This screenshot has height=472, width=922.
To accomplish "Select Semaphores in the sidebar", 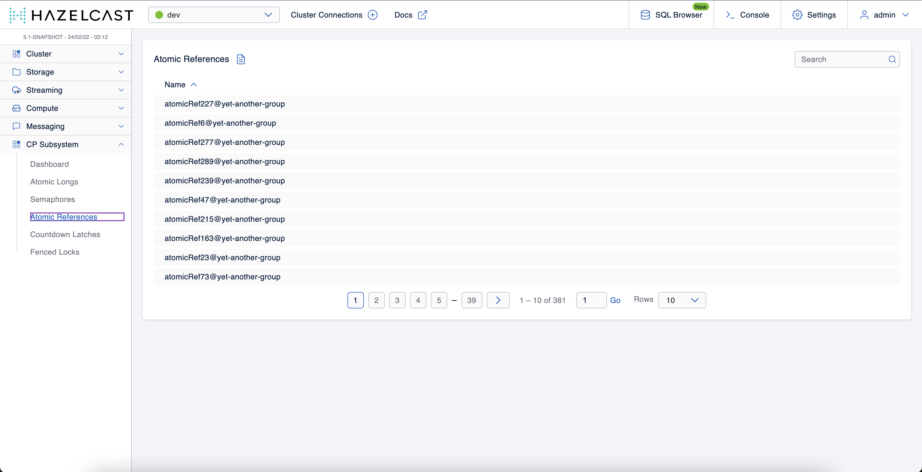I will 52,199.
